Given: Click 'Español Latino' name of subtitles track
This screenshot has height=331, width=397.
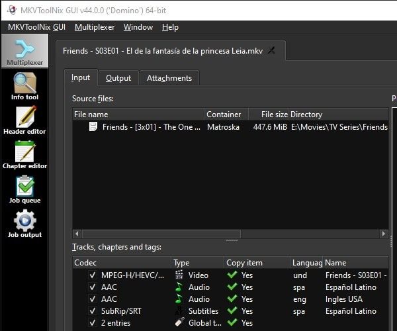Looking at the screenshot, I should 351,311.
